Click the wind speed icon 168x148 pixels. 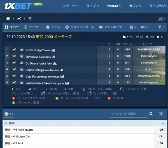(x=137, y=37)
